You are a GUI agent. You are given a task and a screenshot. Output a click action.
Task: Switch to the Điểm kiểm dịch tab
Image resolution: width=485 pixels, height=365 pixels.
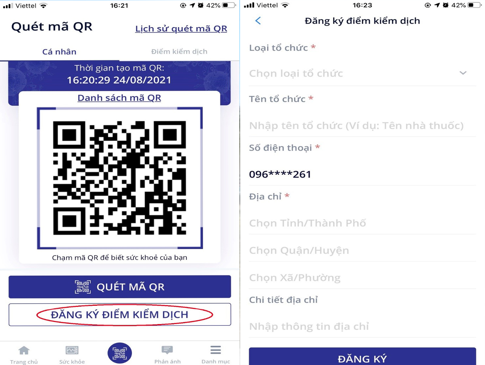tap(179, 52)
